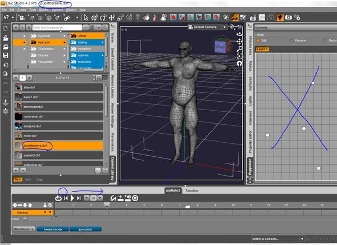This screenshot has width=337, height=245.
Task: Expand the making subfolder arrow
Action: [102, 42]
